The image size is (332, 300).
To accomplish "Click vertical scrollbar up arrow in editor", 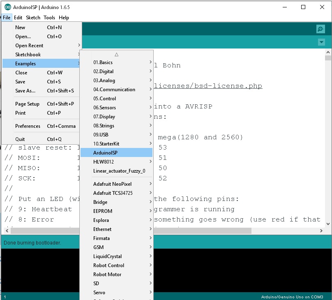I will point(328,52).
